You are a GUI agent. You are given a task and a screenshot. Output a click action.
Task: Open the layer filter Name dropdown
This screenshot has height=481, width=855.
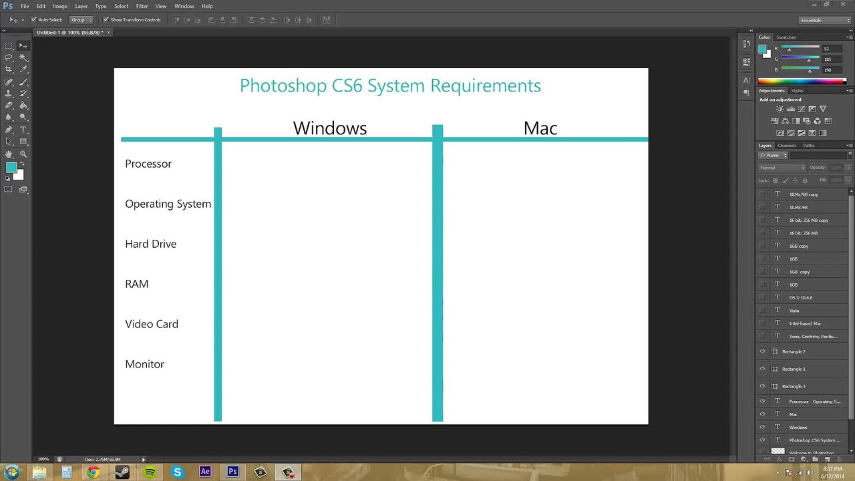pyautogui.click(x=774, y=155)
